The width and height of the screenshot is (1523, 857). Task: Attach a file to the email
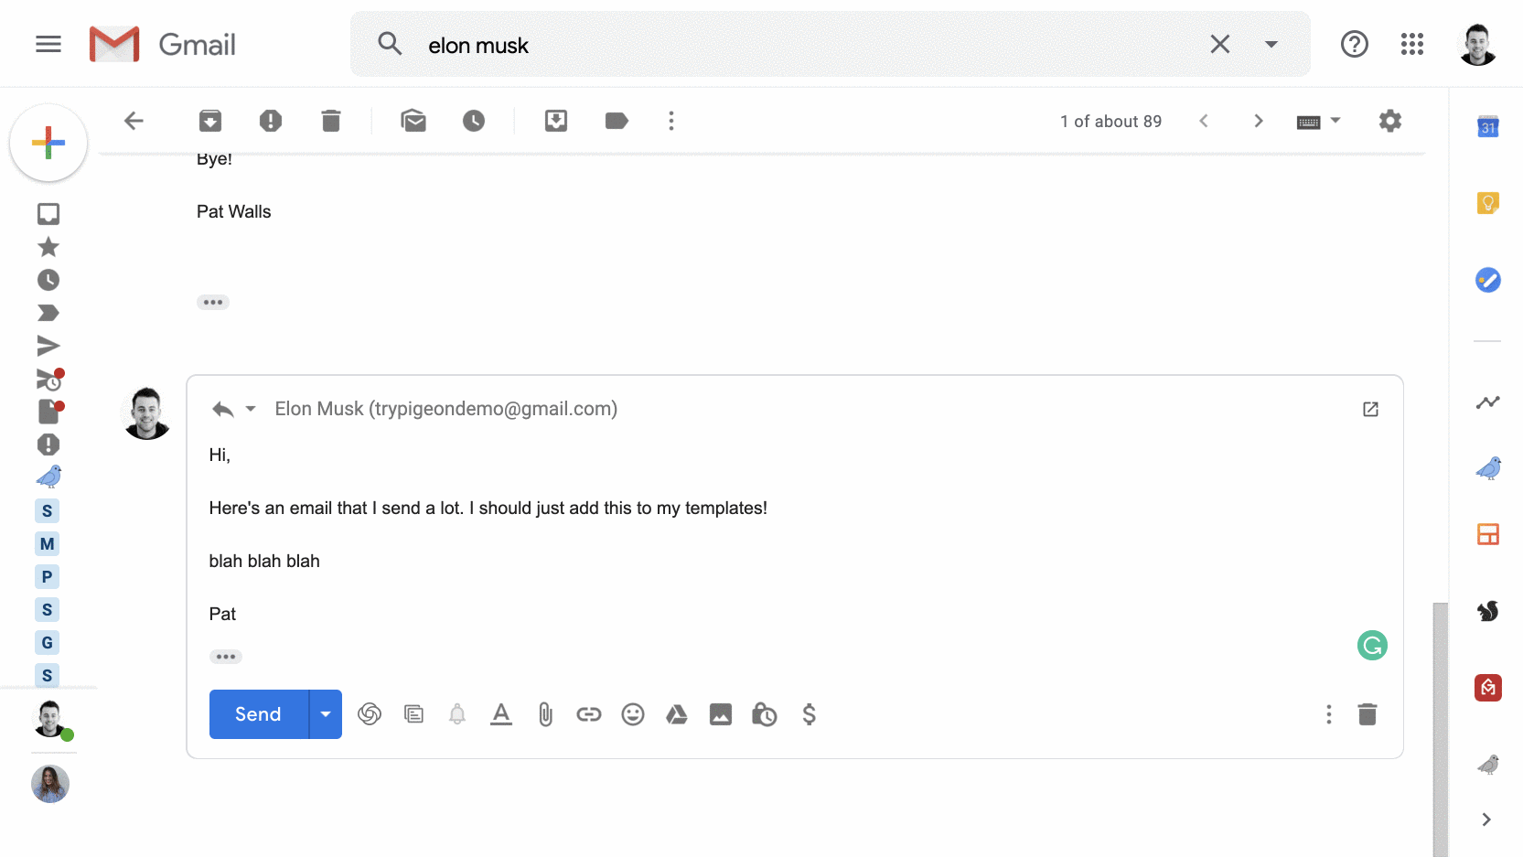545,714
